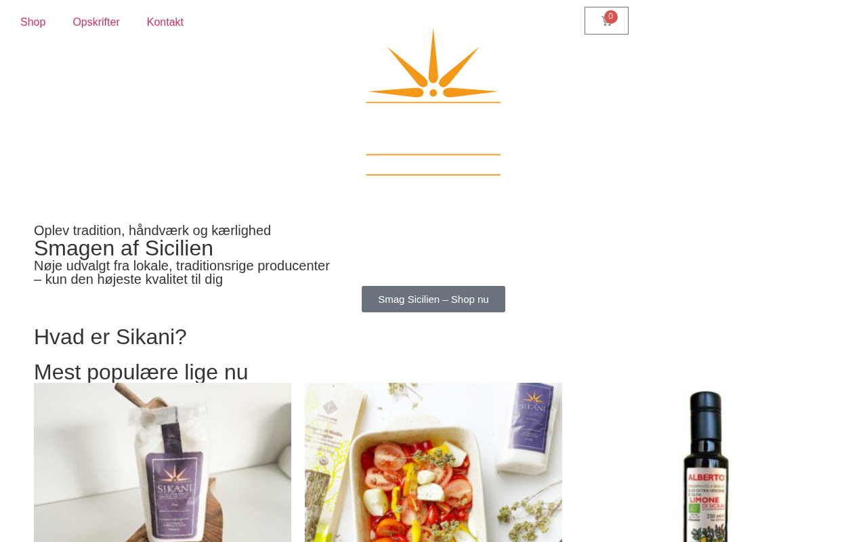Click the 'Nøje udvalgt fra lokale' paragraph

click(x=182, y=272)
